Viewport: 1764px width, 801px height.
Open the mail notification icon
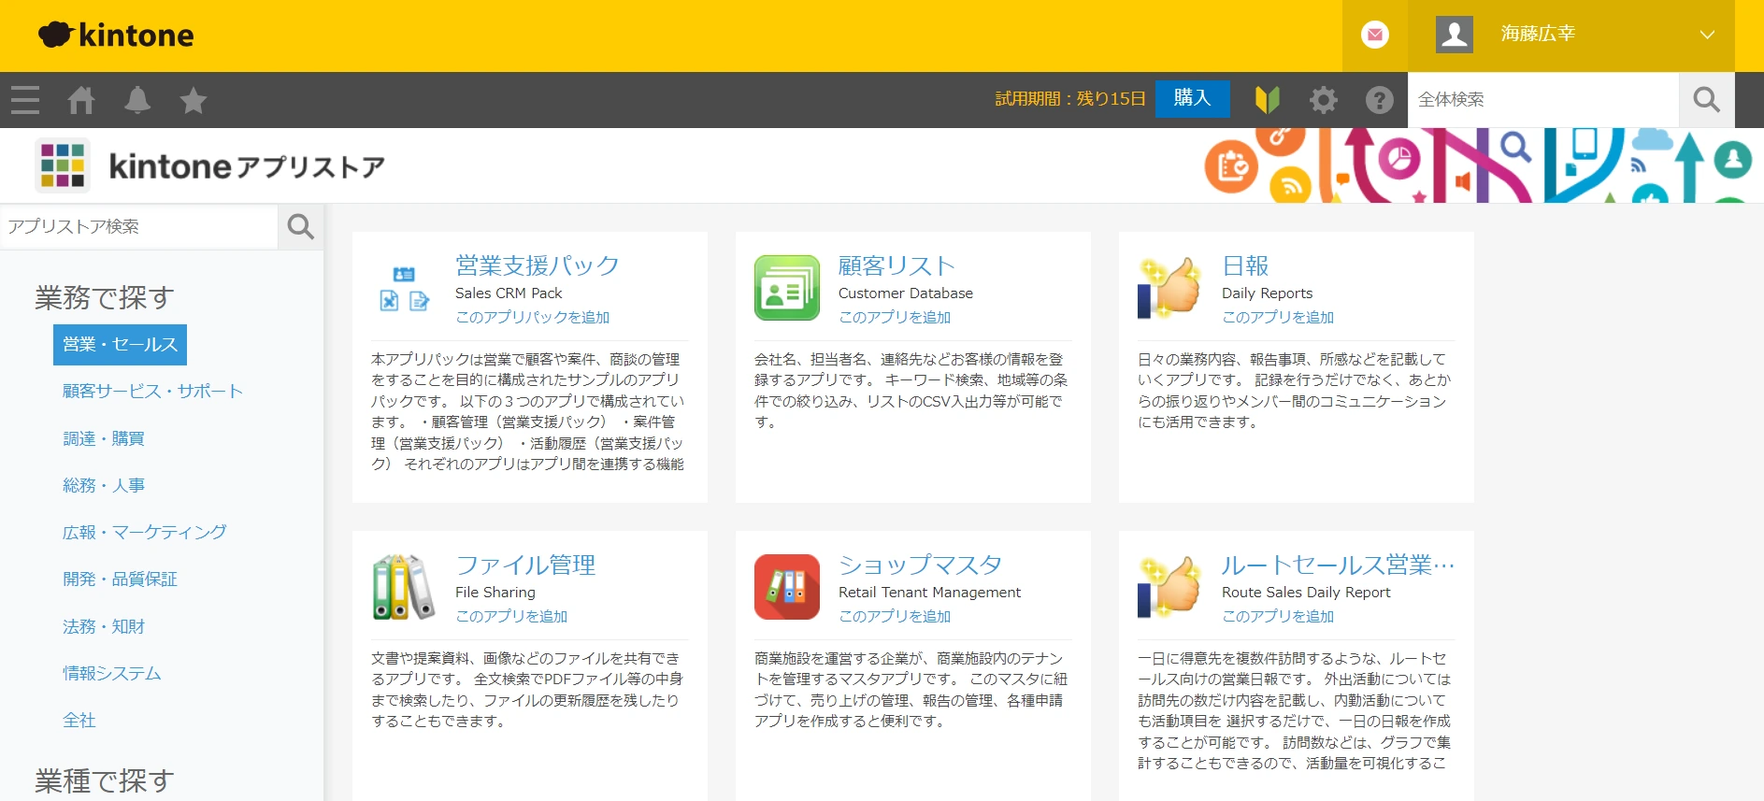tap(1374, 36)
